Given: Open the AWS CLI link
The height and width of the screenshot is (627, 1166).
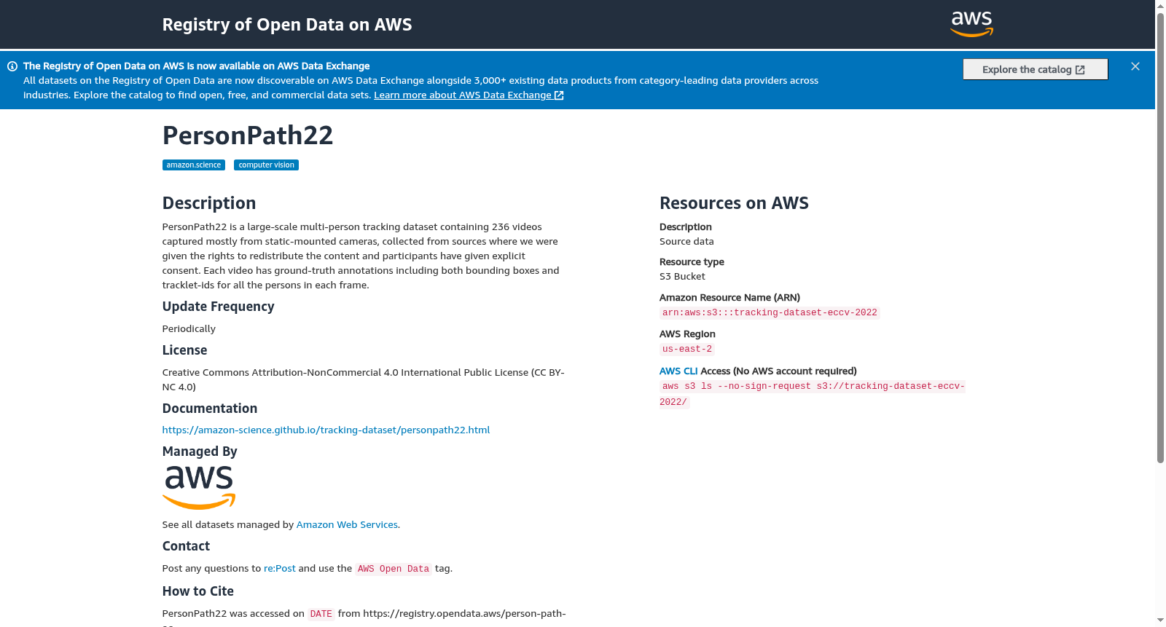Looking at the screenshot, I should (678, 371).
